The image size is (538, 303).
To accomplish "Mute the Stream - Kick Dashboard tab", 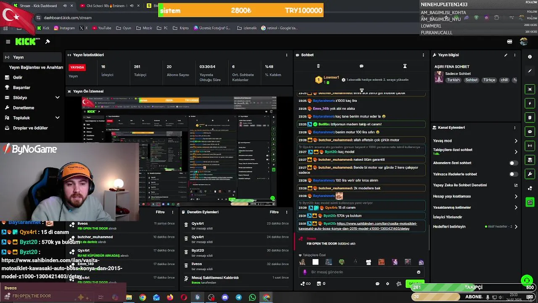I will pos(65,6).
